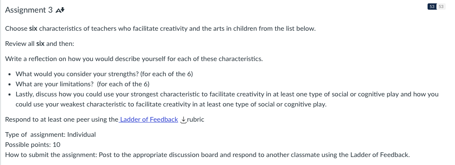Click the Possible points: 10 line

(33, 145)
